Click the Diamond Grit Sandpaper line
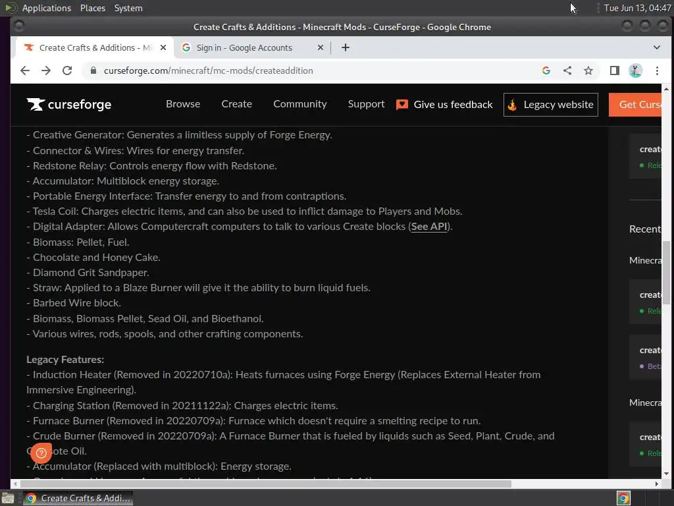 (88, 272)
